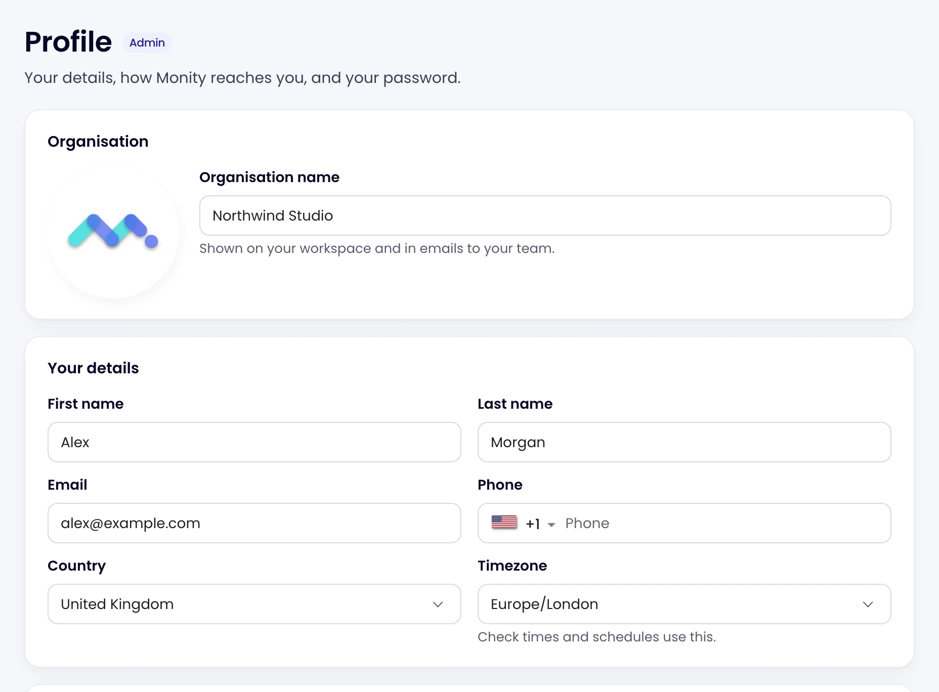Viewport: 939px width, 692px height.
Task: Open the +1 country code dropdown arrow
Action: [x=551, y=524]
